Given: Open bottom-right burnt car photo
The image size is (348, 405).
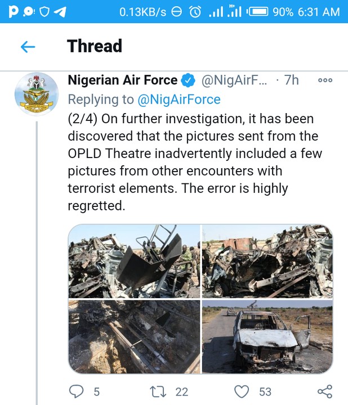Looking at the screenshot, I should [267, 336].
